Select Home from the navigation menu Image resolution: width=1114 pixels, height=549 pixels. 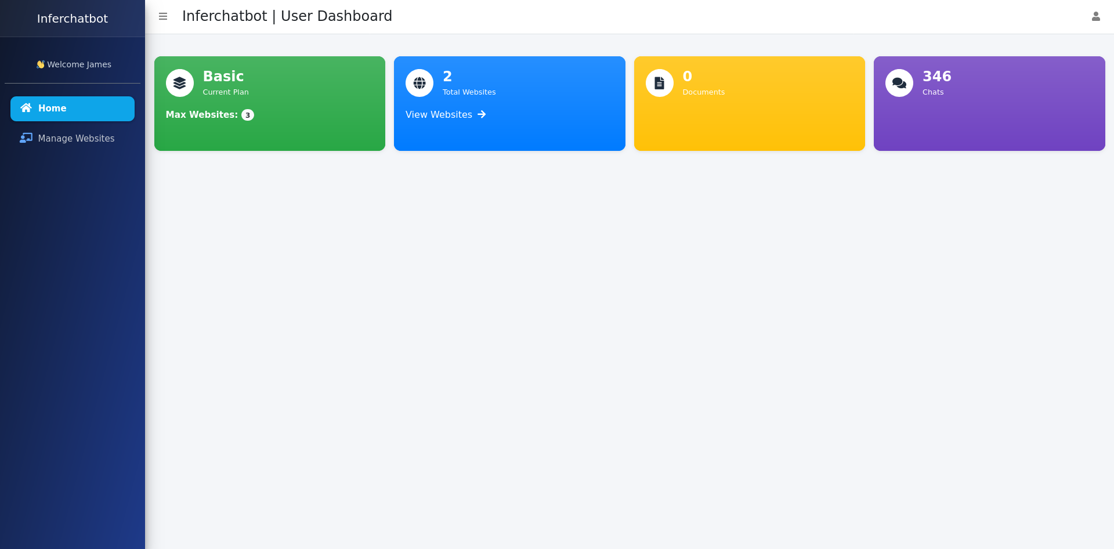(51, 108)
